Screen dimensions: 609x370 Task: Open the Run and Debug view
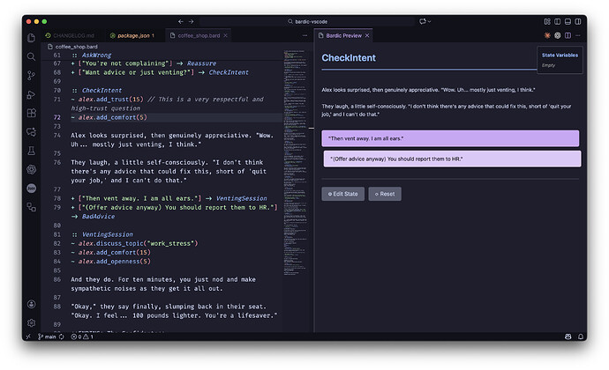(x=32, y=94)
